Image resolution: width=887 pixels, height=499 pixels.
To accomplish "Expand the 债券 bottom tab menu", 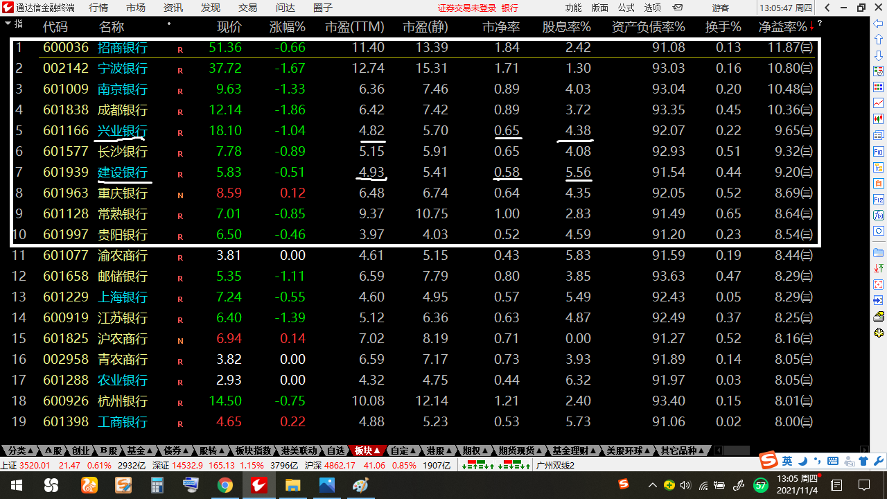I will click(187, 451).
